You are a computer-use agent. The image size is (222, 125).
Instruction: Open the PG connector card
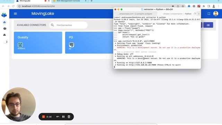[x=89, y=43]
